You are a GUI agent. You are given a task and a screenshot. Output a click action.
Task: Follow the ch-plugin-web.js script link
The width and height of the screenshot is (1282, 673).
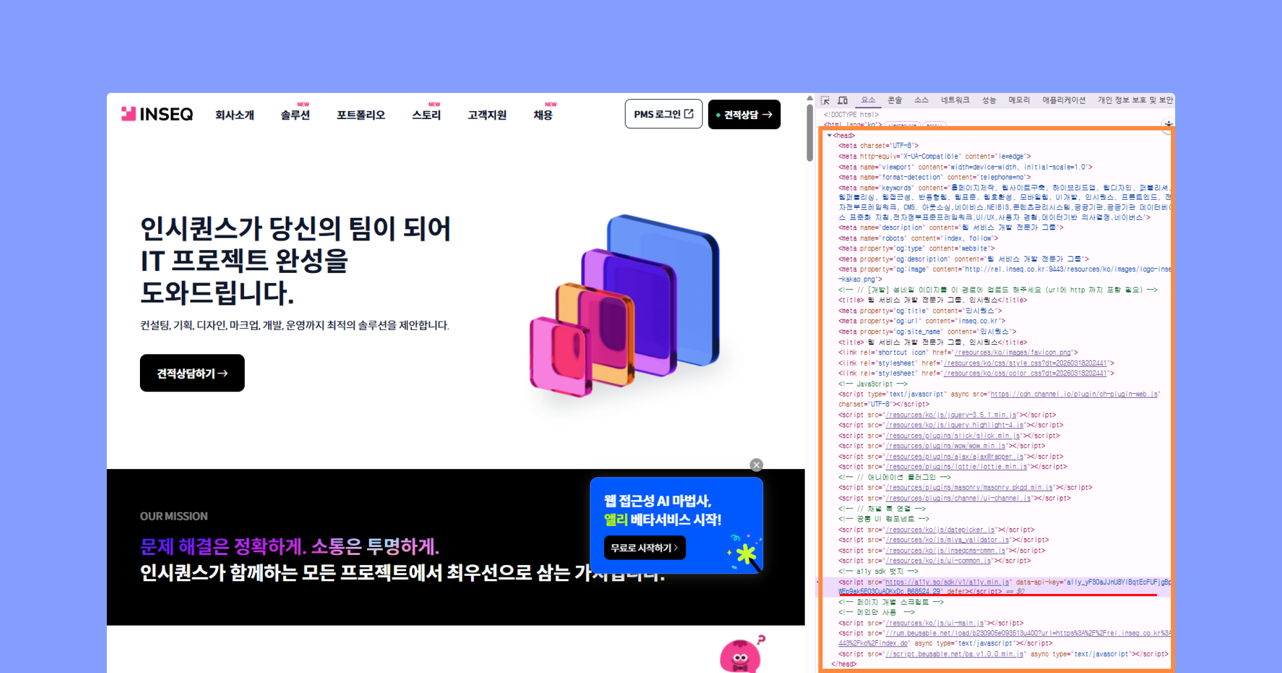[1074, 394]
